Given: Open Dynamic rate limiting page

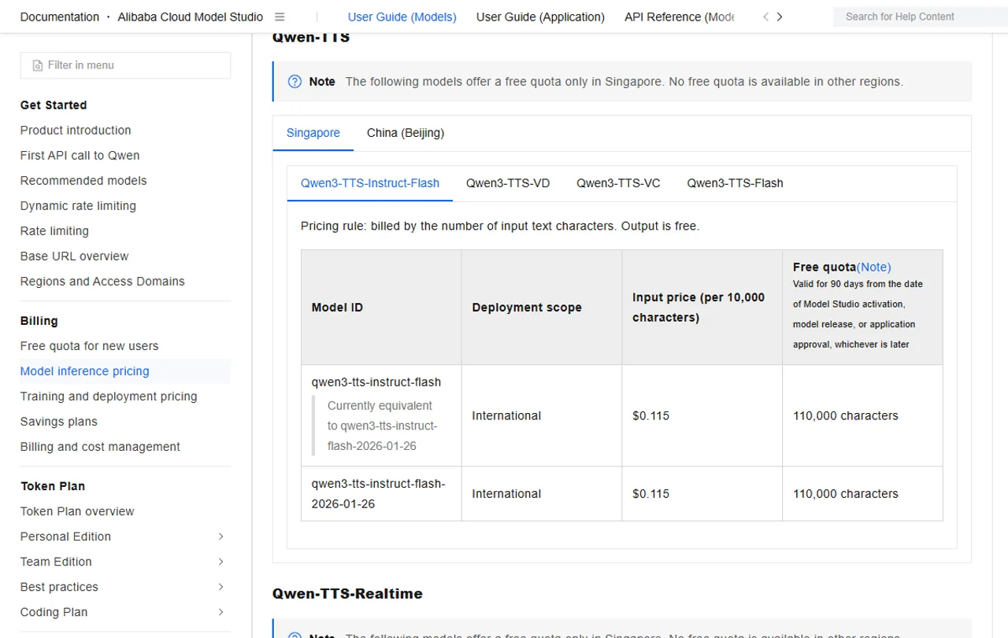Looking at the screenshot, I should (78, 206).
